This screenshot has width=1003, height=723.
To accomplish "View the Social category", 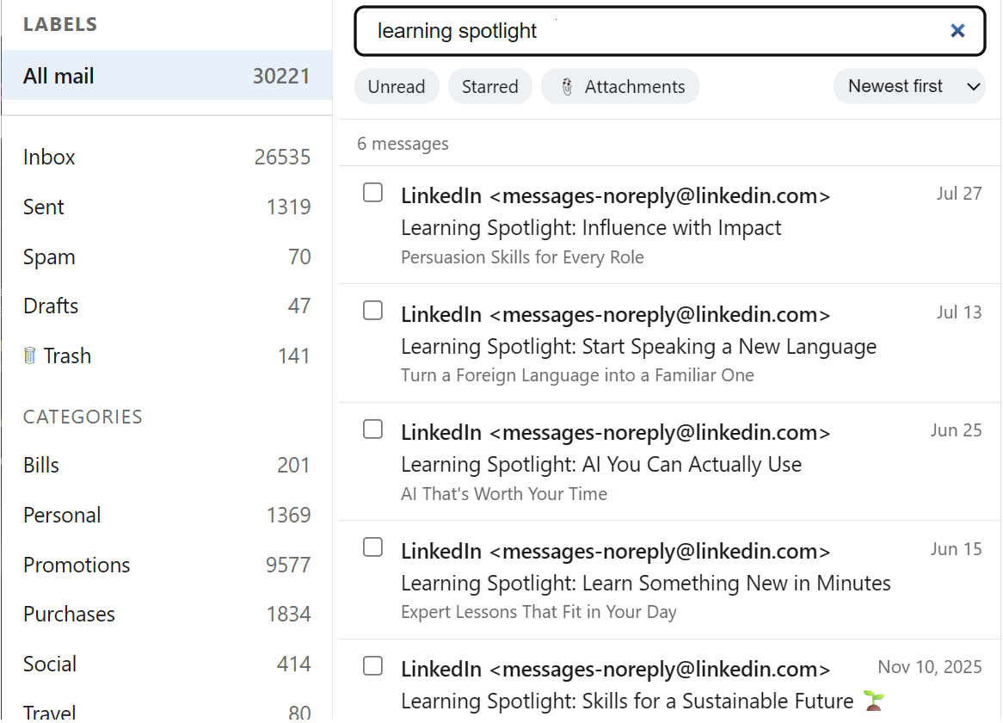I will [166, 664].
